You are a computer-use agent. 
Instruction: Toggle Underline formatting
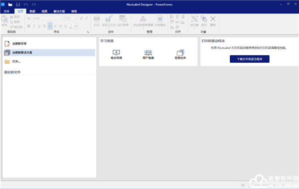(x=39, y=26)
